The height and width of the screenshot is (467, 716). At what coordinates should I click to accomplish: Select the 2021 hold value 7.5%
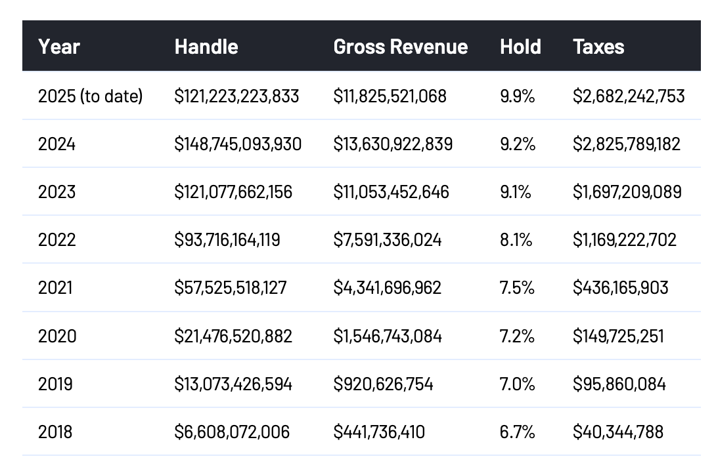[x=517, y=287]
